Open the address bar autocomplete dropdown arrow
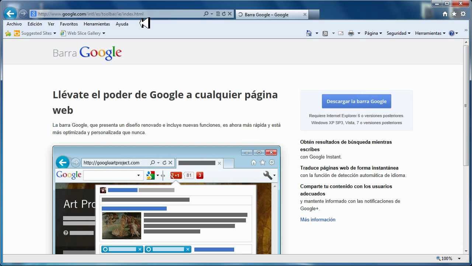 (212, 14)
